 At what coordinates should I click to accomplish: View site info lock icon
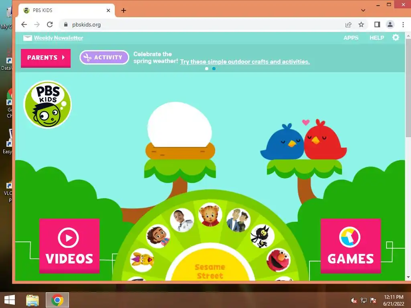pyautogui.click(x=66, y=24)
